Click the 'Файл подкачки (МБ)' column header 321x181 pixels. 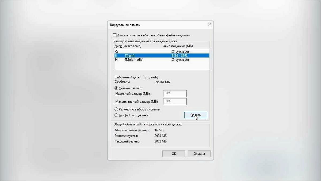coord(178,46)
